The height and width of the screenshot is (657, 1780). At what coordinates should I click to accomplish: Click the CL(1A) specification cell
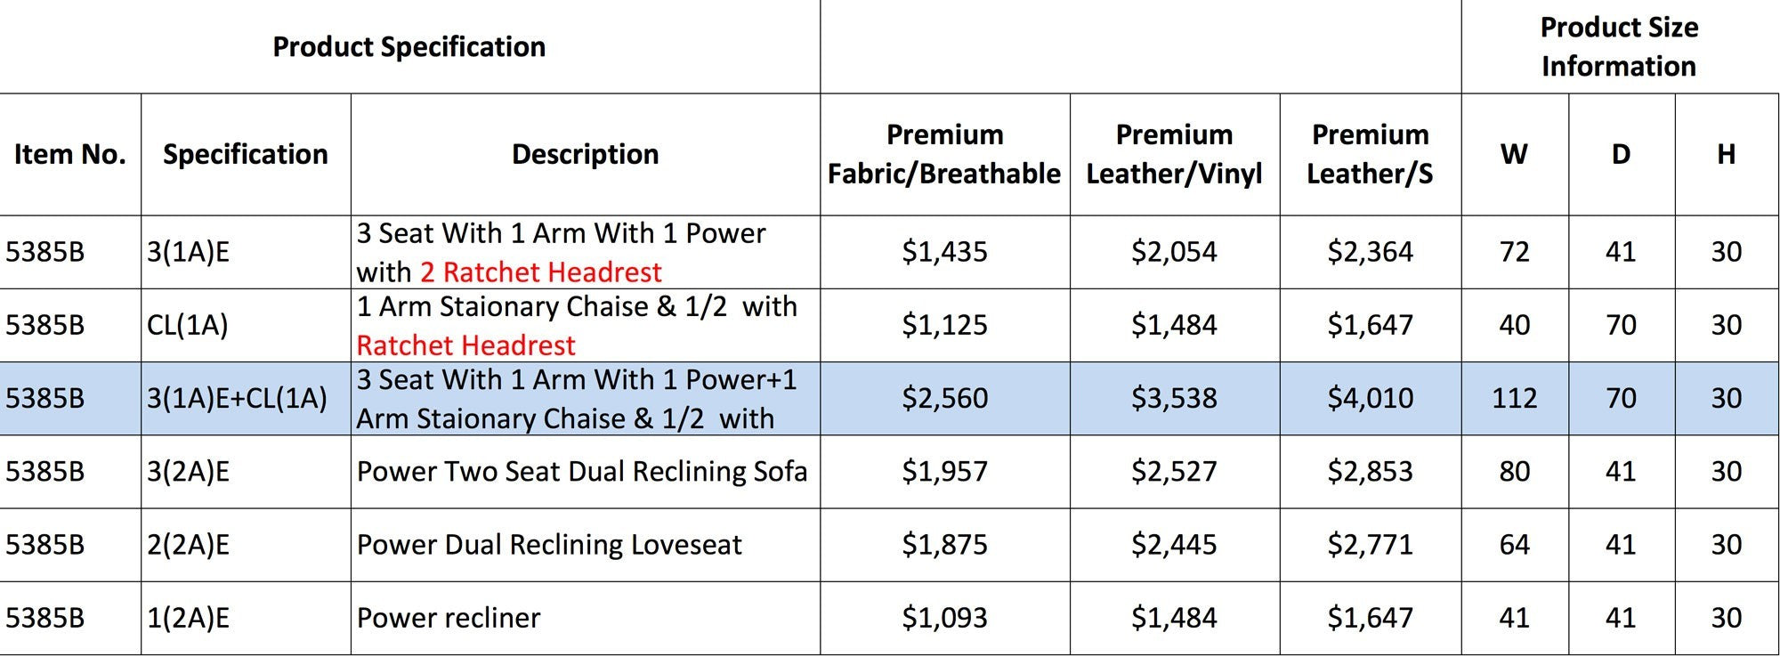coord(246,325)
